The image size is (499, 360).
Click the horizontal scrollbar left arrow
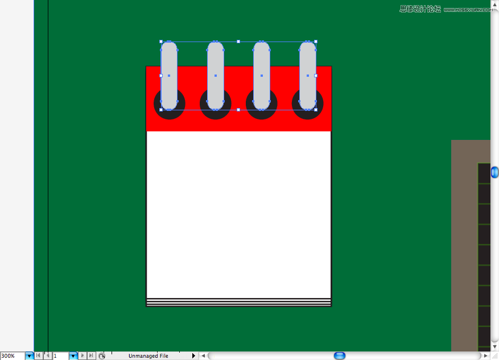[203, 356]
